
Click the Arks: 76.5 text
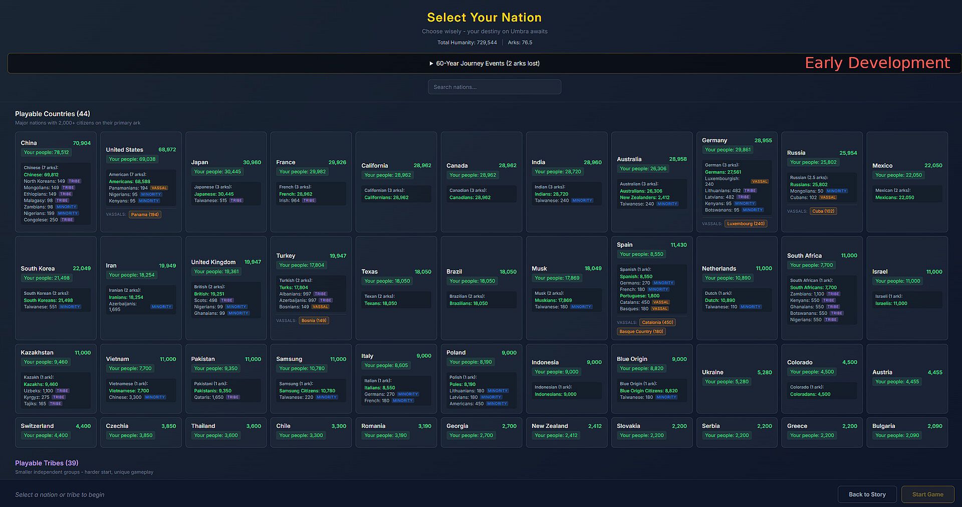pos(520,43)
